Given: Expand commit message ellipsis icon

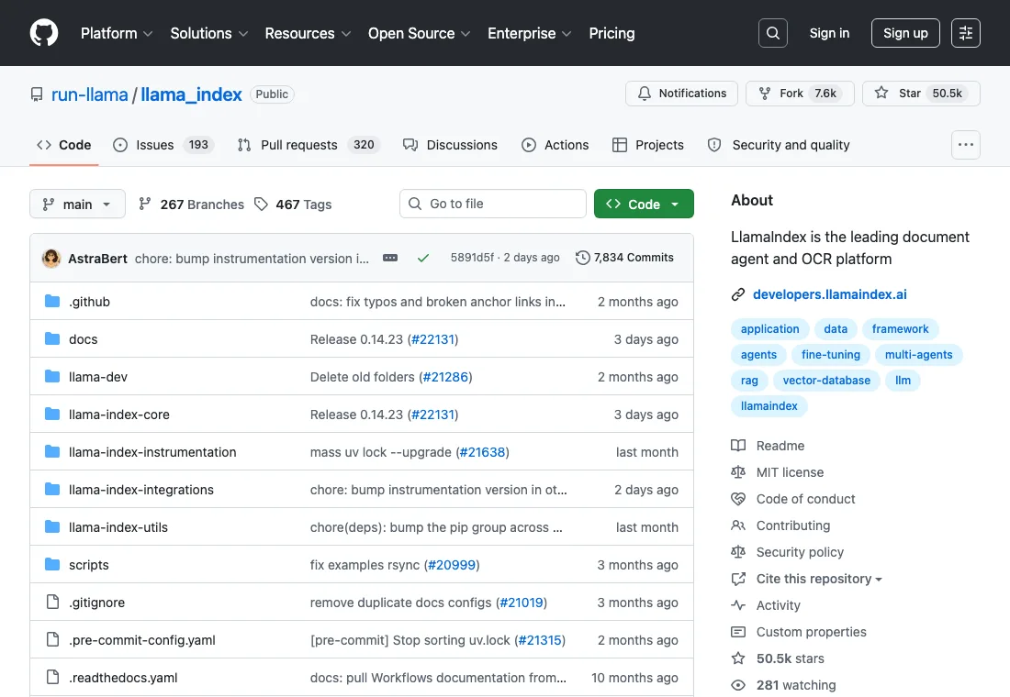Looking at the screenshot, I should pos(390,258).
